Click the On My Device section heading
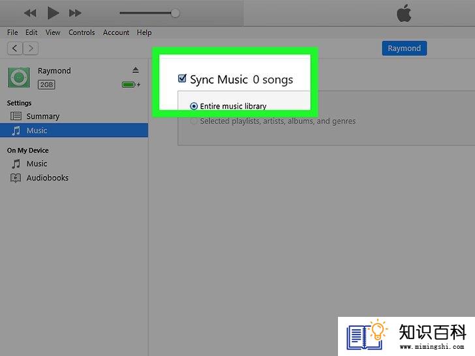 pyautogui.click(x=28, y=151)
